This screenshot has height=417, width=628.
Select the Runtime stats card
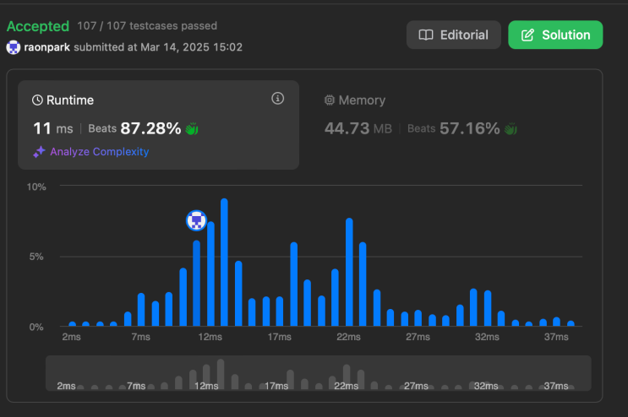(x=158, y=125)
